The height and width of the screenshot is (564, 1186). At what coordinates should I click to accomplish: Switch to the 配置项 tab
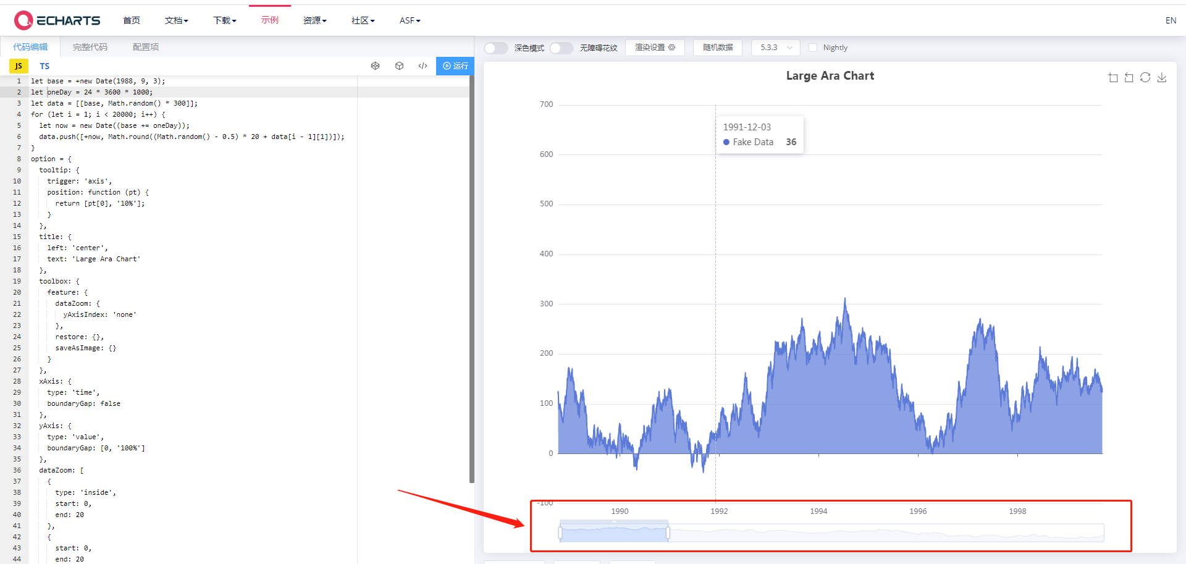pos(146,47)
